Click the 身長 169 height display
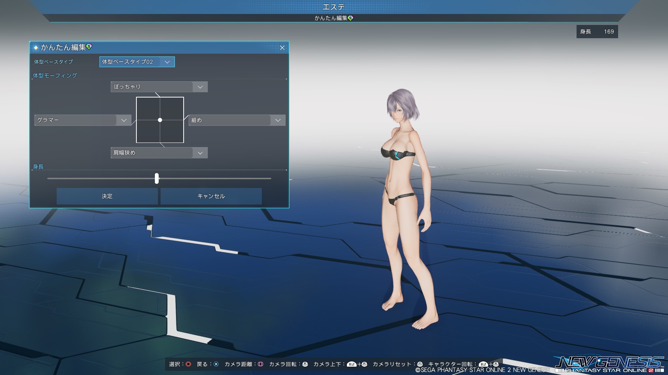The height and width of the screenshot is (375, 668). click(597, 32)
